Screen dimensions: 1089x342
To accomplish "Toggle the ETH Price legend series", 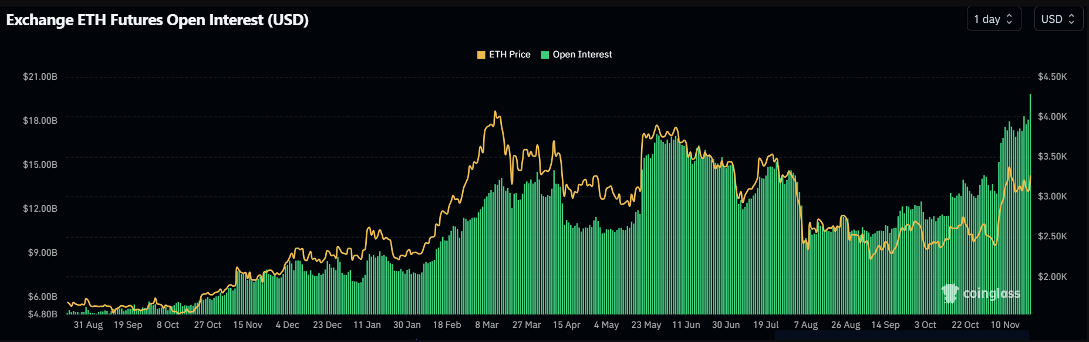I will (504, 55).
